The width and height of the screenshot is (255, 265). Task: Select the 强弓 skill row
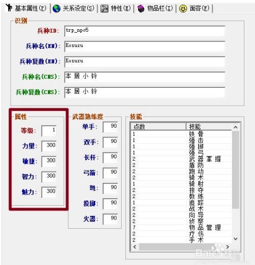[x=181, y=153]
